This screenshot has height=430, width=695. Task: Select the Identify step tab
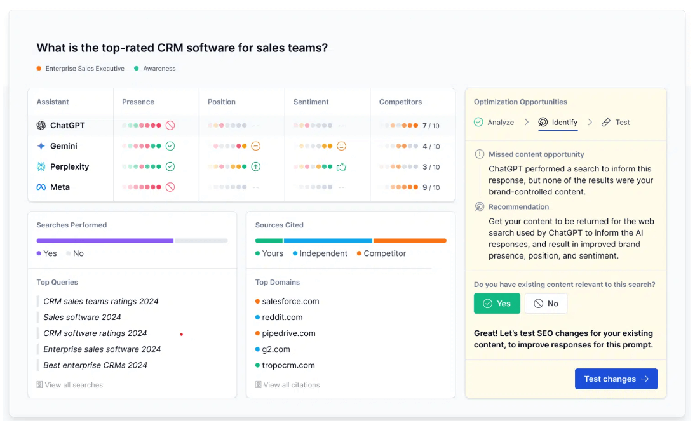[558, 123]
